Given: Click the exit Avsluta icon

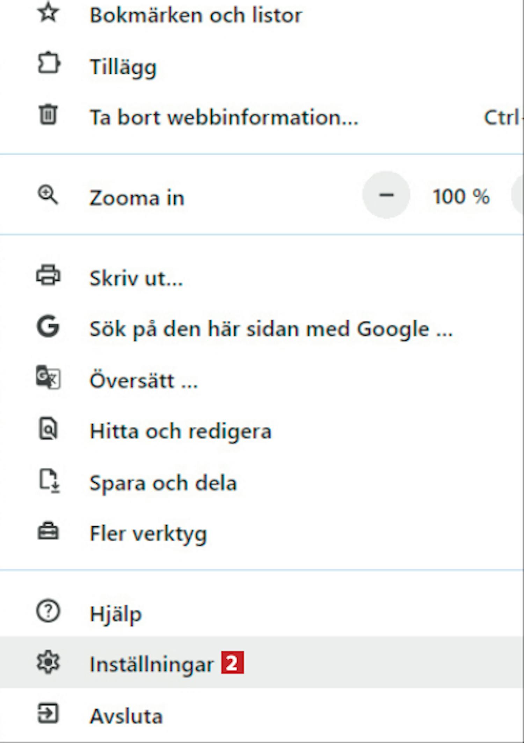Looking at the screenshot, I should (x=48, y=713).
